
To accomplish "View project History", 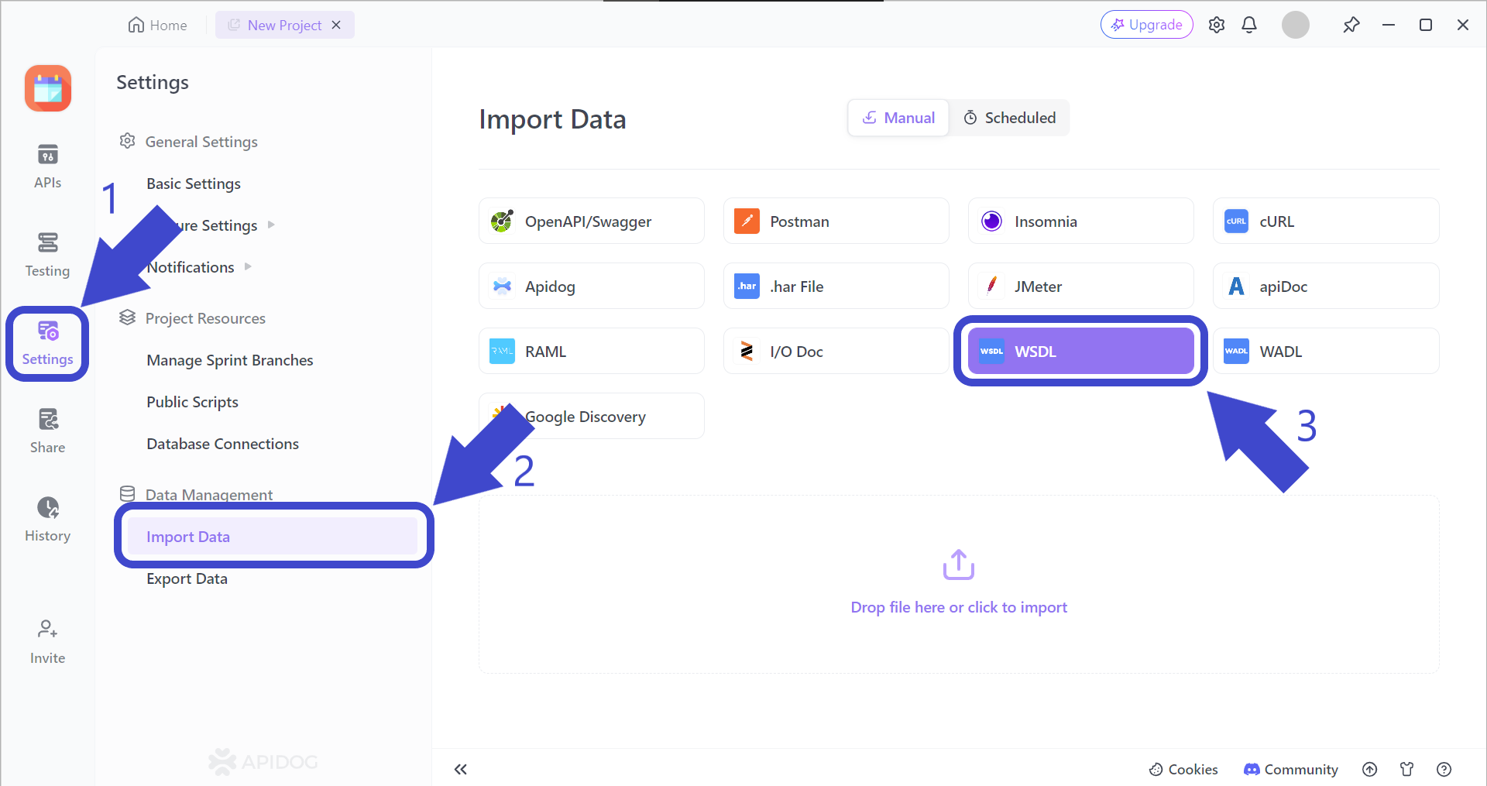I will [x=47, y=519].
